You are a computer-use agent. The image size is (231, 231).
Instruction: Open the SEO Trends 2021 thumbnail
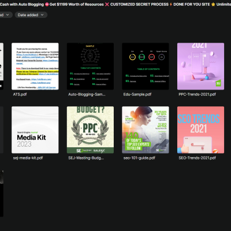click(x=200, y=130)
